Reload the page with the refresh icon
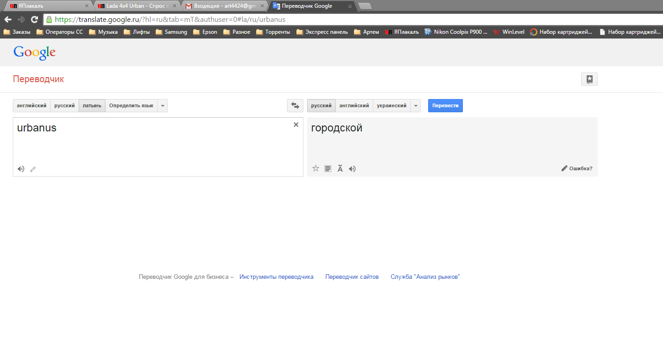 point(34,20)
